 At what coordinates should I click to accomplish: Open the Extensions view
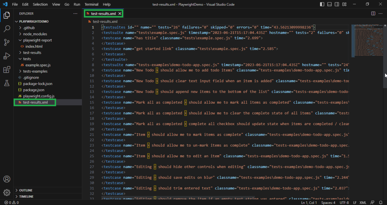pos(7,70)
